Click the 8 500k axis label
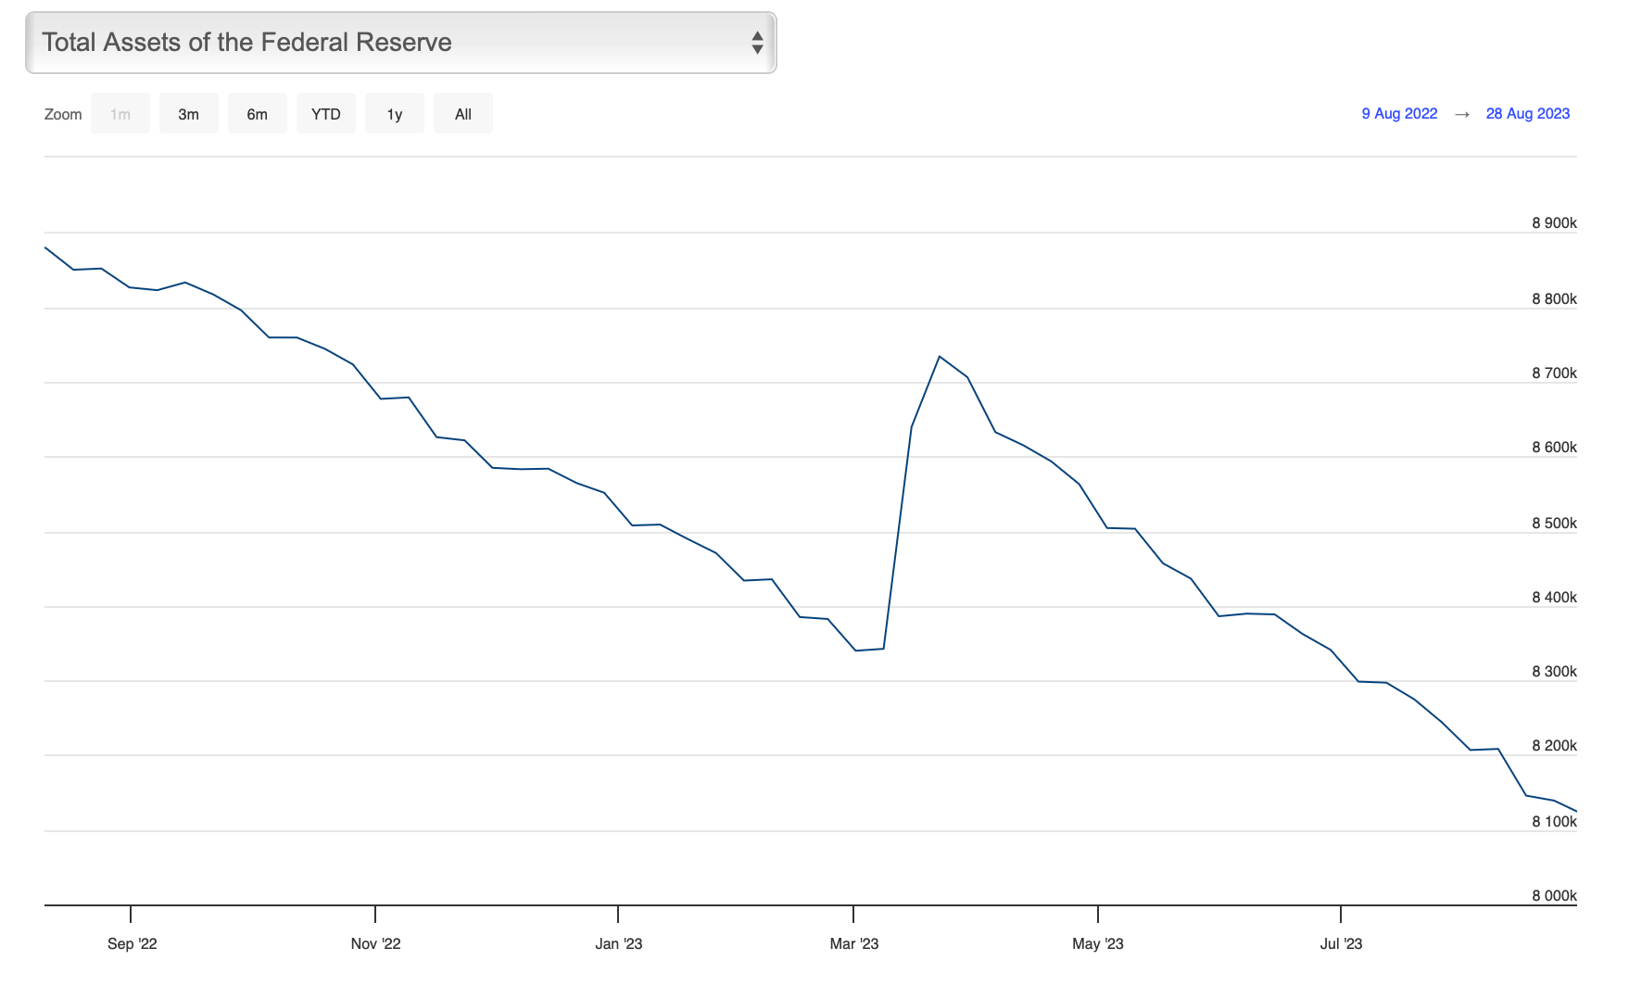The width and height of the screenshot is (1629, 986). pos(1554,524)
